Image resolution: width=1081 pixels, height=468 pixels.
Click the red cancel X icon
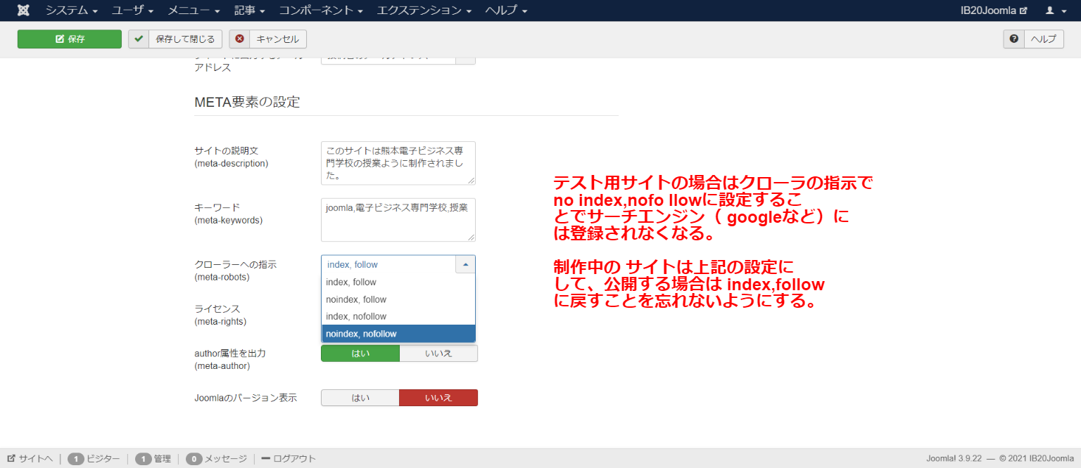coord(240,39)
